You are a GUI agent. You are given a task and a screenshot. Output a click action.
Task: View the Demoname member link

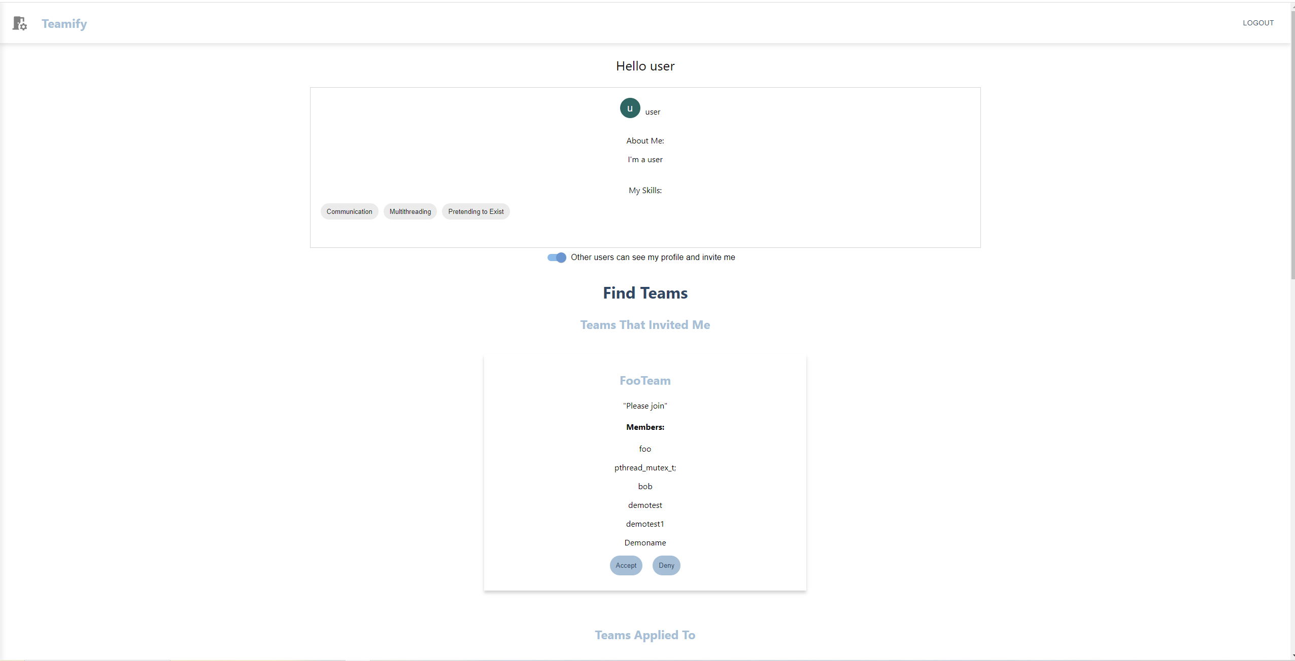click(x=645, y=542)
